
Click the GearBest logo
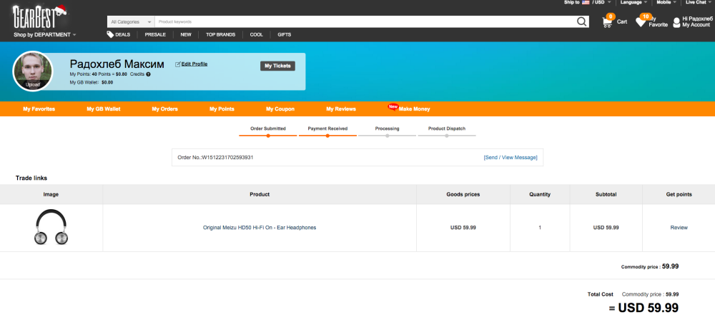39,17
